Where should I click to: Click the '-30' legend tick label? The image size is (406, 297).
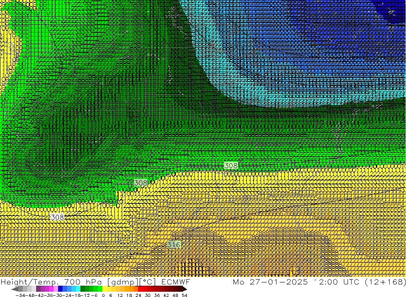click(x=57, y=295)
